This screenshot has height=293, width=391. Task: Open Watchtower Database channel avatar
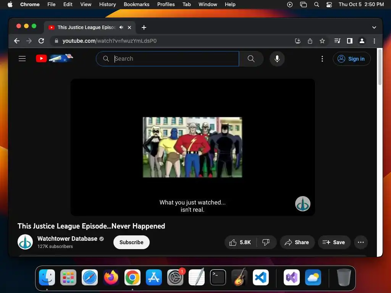coord(25,242)
